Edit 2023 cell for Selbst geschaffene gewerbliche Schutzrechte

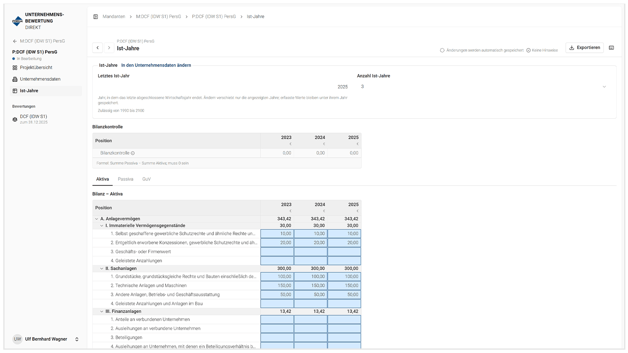point(277,234)
